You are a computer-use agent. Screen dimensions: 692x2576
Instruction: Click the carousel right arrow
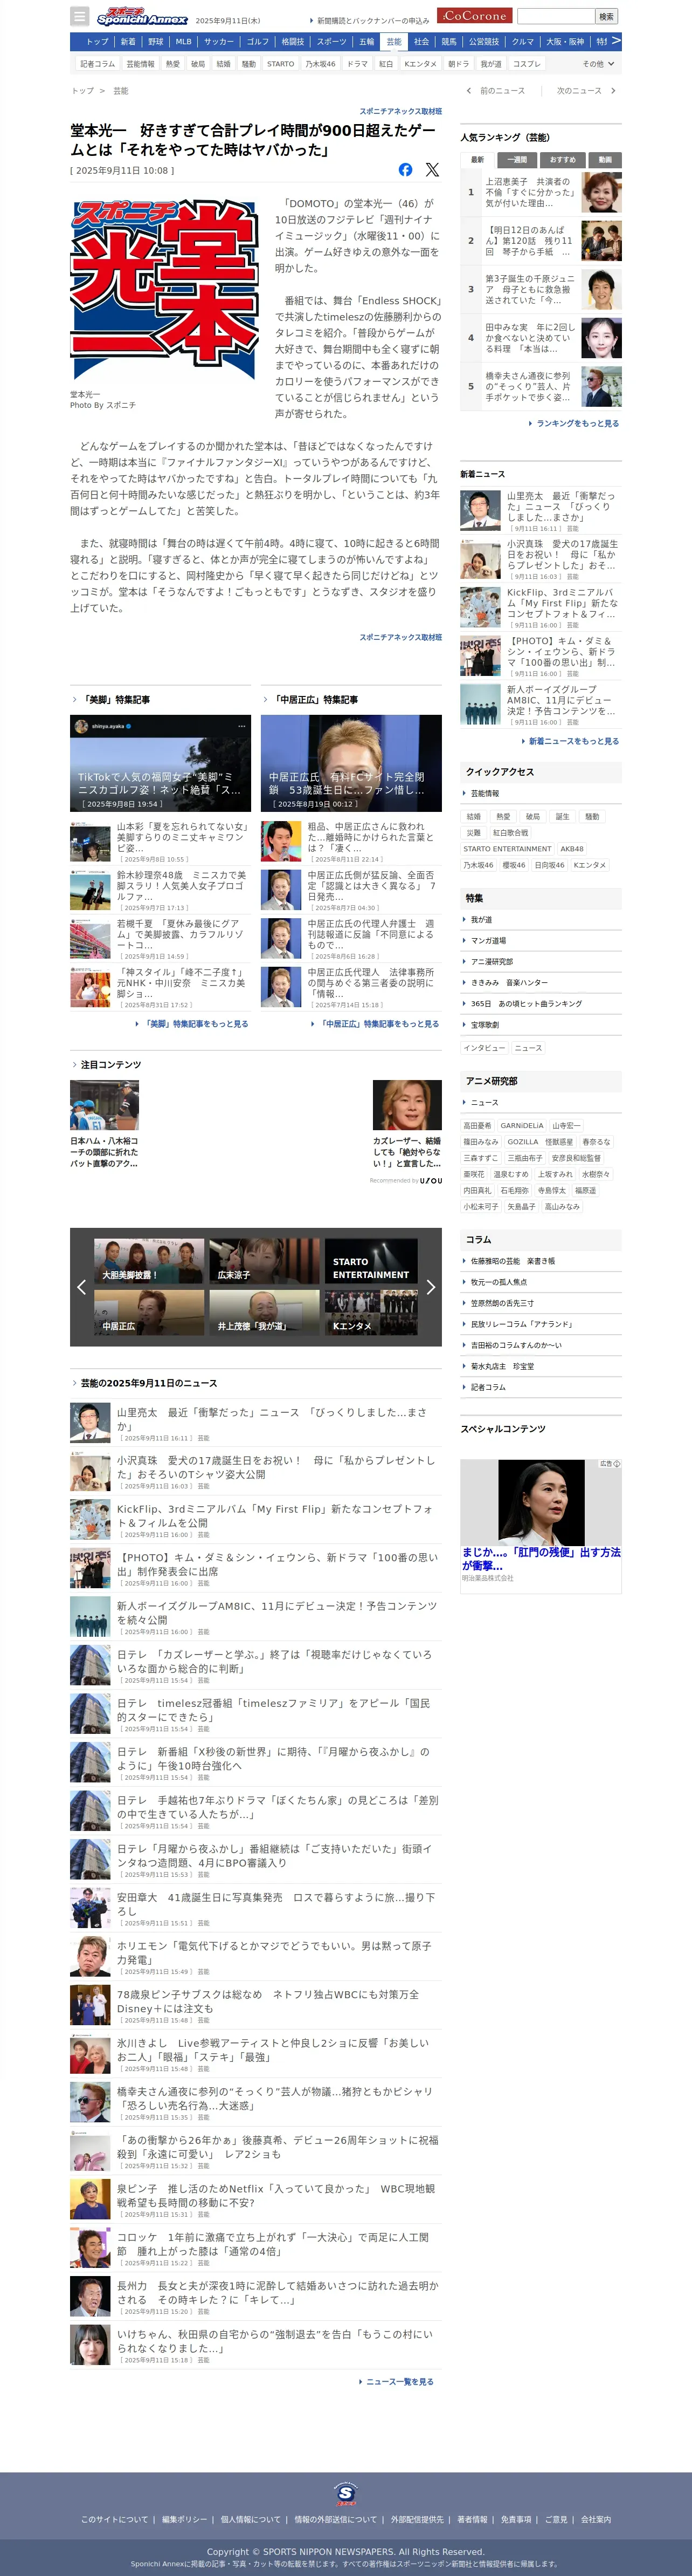431,1287
